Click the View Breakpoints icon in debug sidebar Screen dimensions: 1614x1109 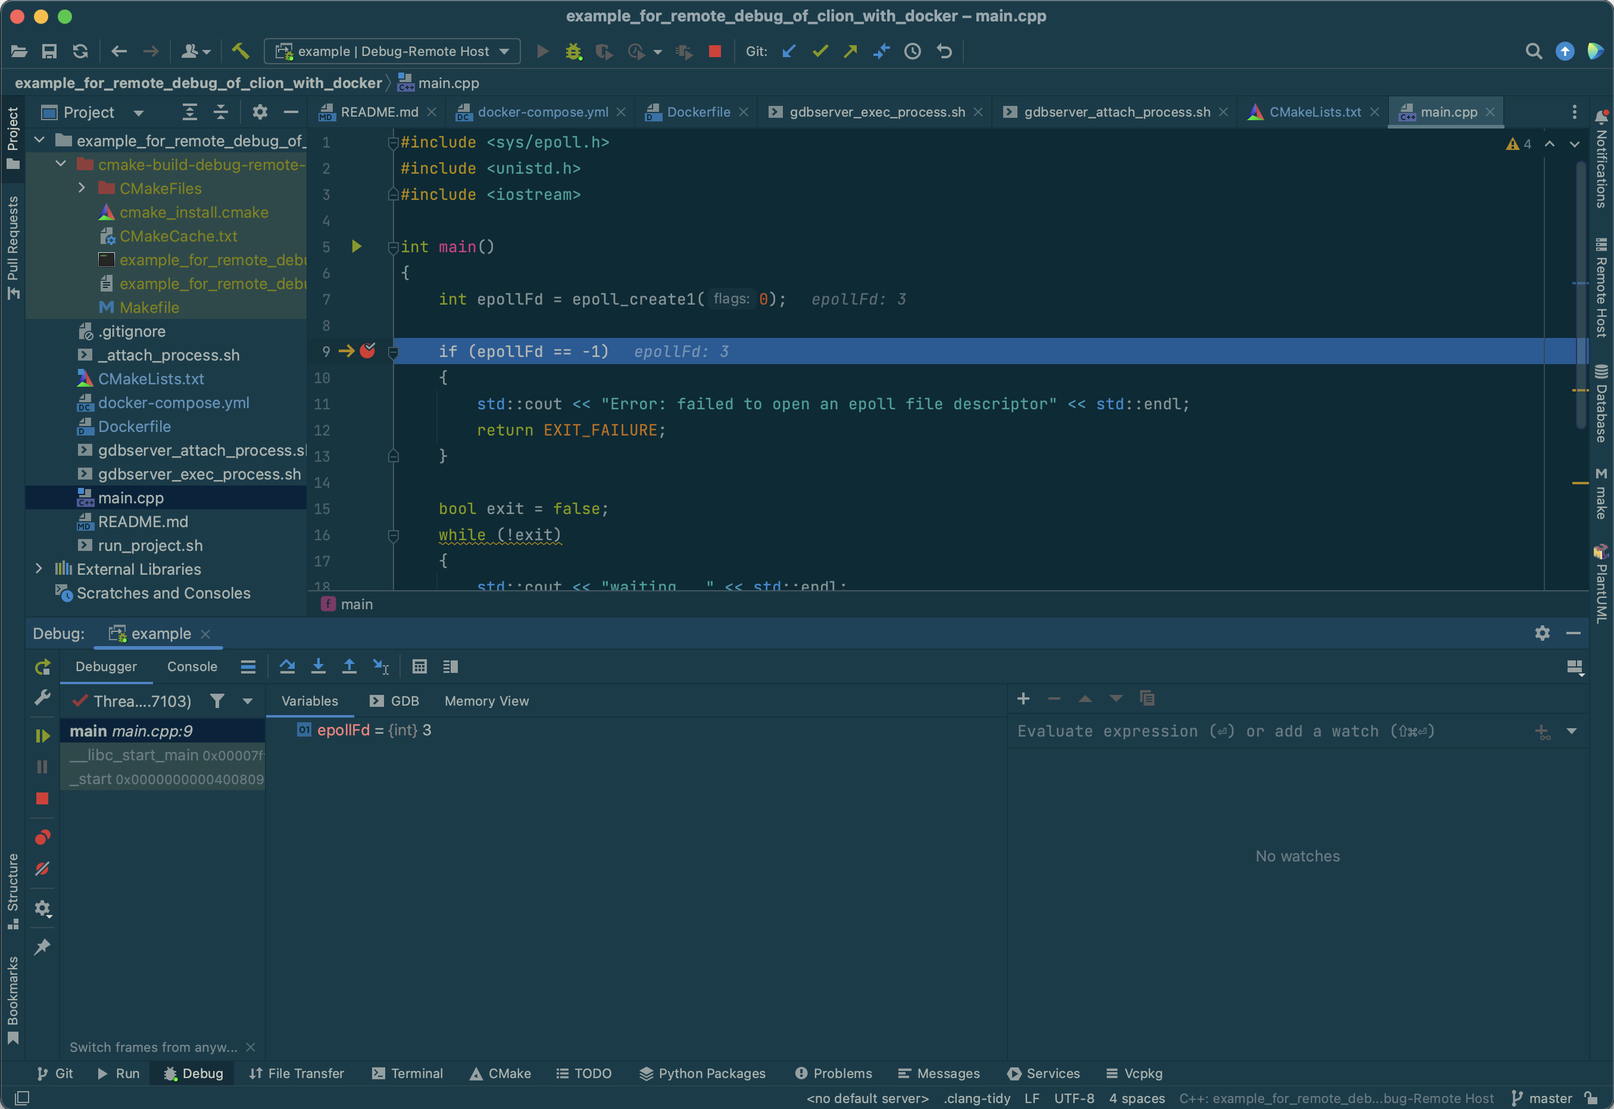tap(42, 837)
